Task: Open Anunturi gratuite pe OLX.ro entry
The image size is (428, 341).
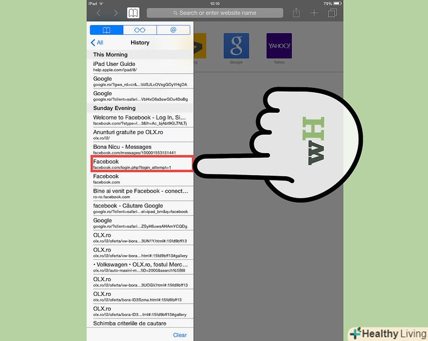Action: pos(140,135)
